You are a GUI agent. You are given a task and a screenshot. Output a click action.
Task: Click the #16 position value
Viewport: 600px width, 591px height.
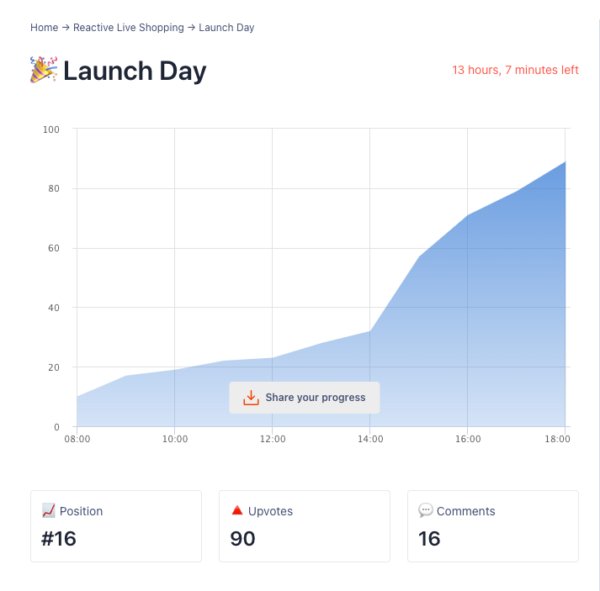pyautogui.click(x=59, y=539)
